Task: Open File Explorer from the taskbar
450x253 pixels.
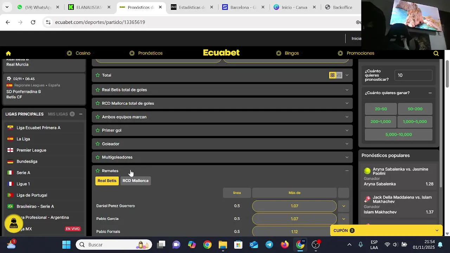Action: pos(223,245)
